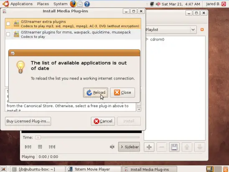This screenshot has width=229, height=172.
Task: Click the pause button in Totem
Action: 40,147
